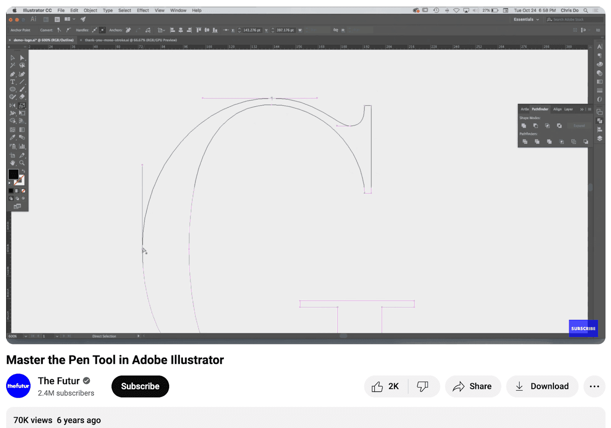Select the Pen tool in the toolbar
This screenshot has height=428, width=611.
13,74
